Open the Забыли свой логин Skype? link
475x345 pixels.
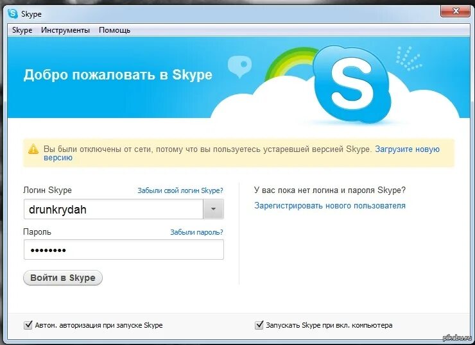tap(180, 190)
